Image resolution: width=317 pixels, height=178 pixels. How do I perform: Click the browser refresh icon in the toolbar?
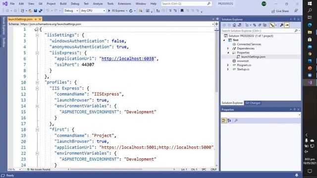[131, 11]
